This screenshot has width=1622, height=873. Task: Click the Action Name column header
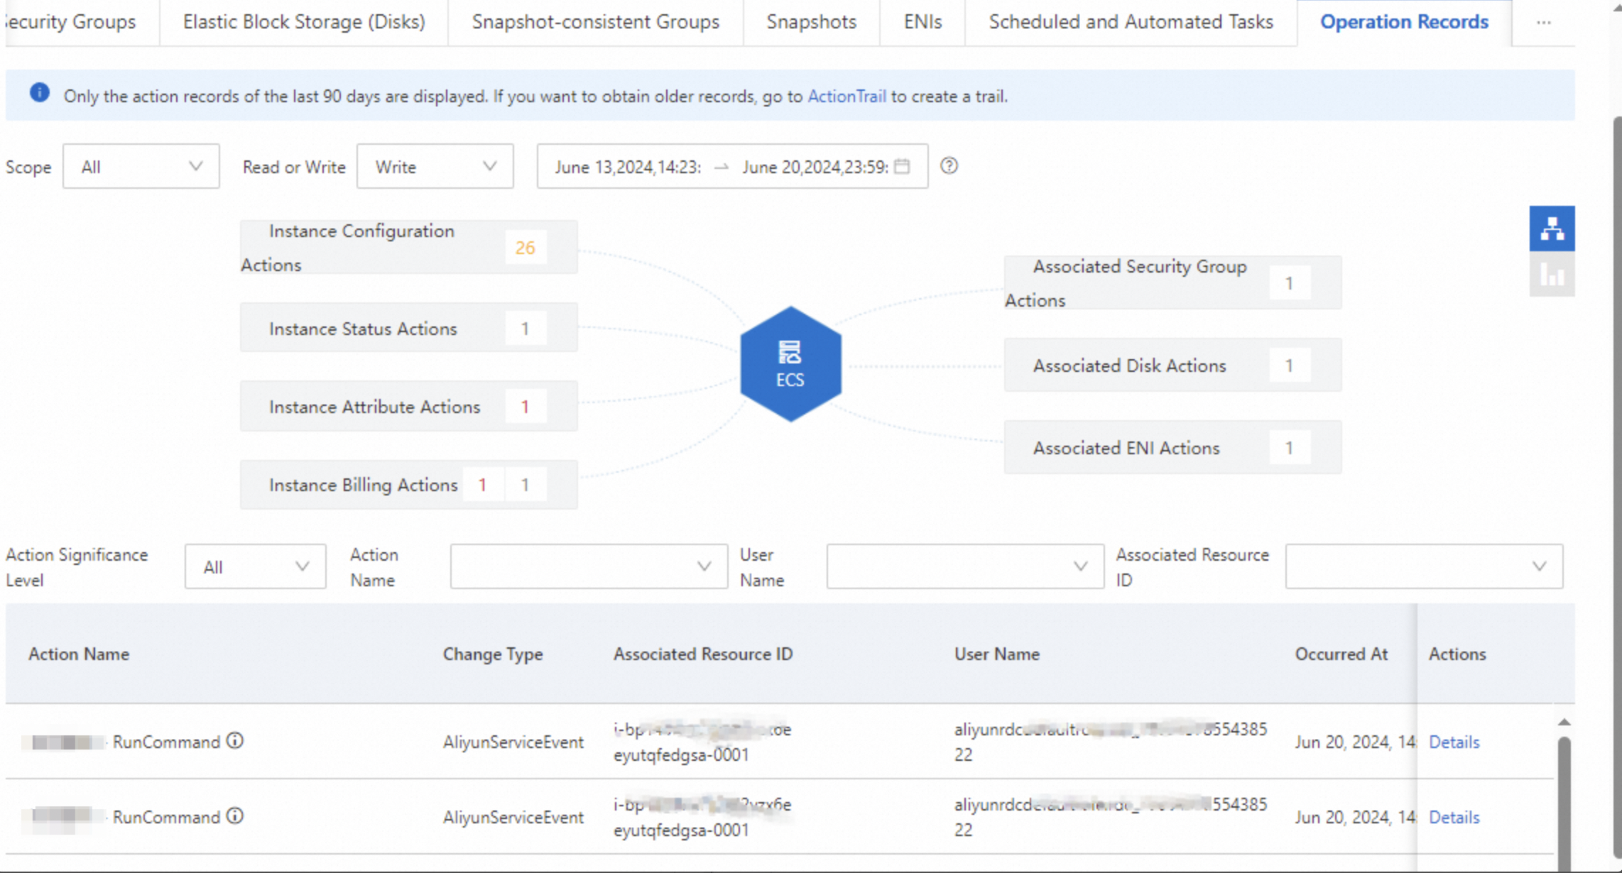pyautogui.click(x=79, y=654)
